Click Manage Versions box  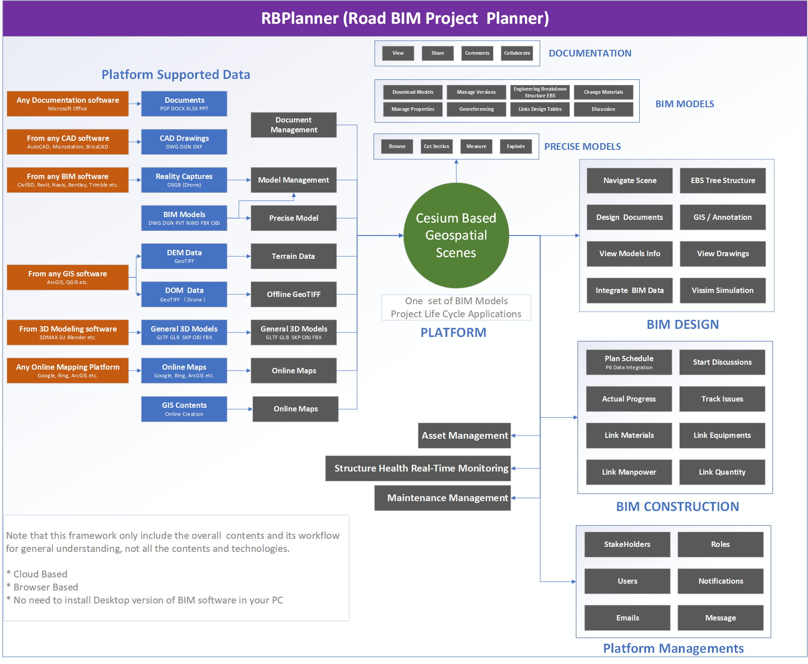tap(476, 92)
